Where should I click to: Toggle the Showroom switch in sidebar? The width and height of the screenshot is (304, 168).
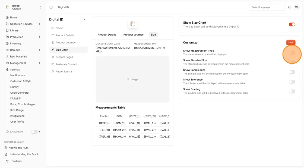pos(34,132)
